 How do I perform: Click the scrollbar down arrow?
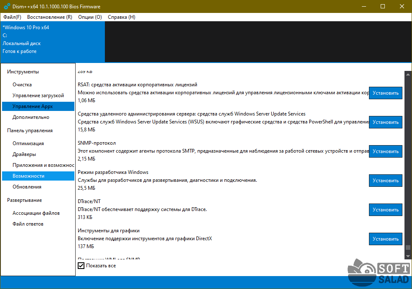[x=408, y=256]
